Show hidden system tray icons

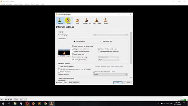[159, 103]
